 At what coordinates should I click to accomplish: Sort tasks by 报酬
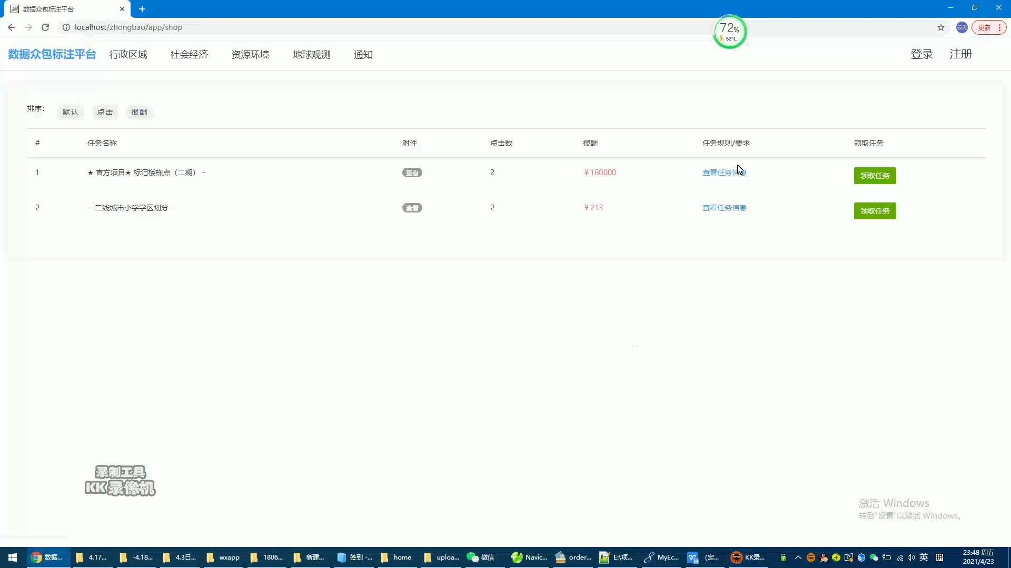click(139, 112)
